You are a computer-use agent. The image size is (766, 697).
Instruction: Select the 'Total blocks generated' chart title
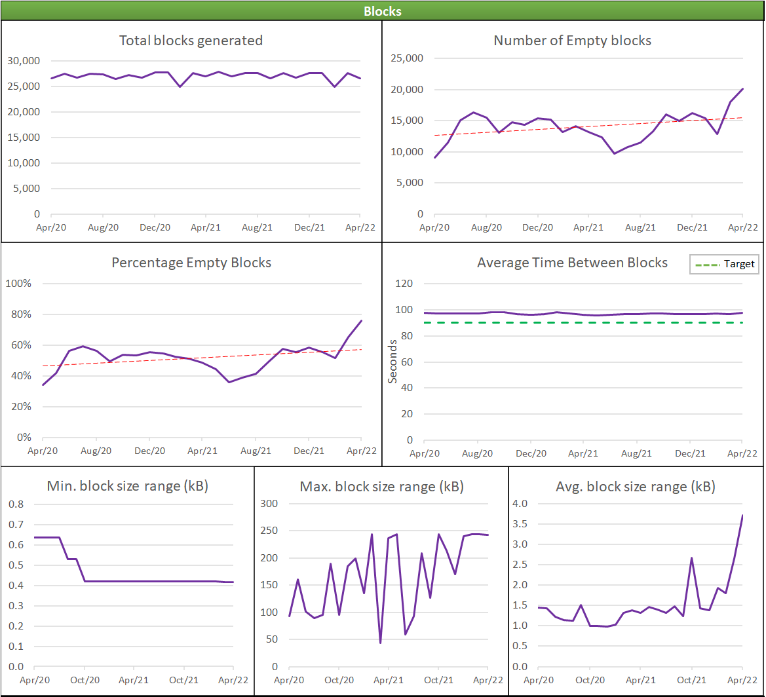[191, 41]
